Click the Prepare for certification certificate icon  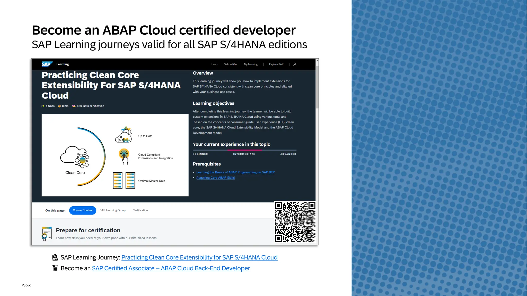[47, 234]
